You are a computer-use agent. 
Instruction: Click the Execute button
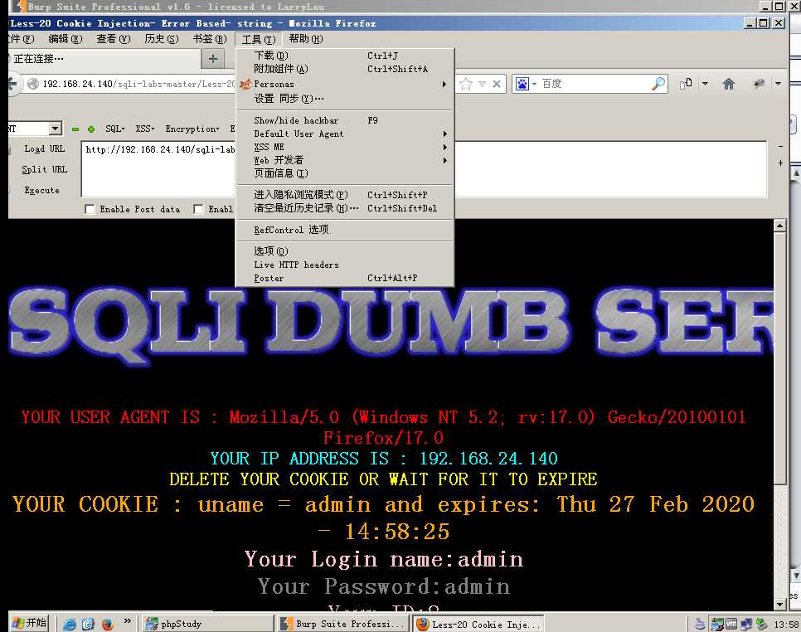[x=41, y=191]
